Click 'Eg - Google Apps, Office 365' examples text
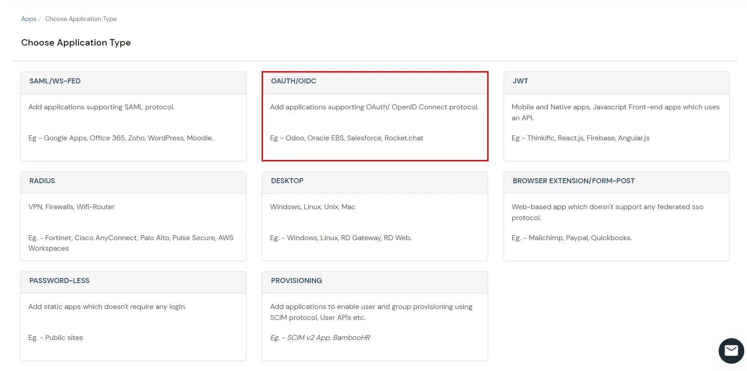The width and height of the screenshot is (747, 371). (x=121, y=138)
